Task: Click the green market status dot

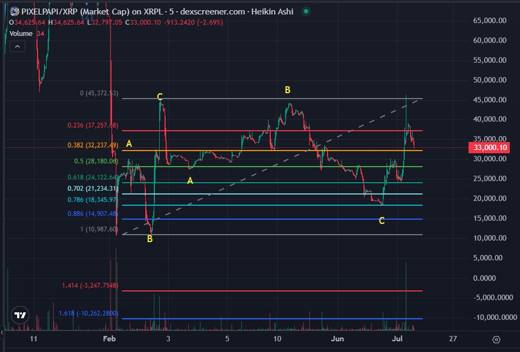Action: coord(306,12)
